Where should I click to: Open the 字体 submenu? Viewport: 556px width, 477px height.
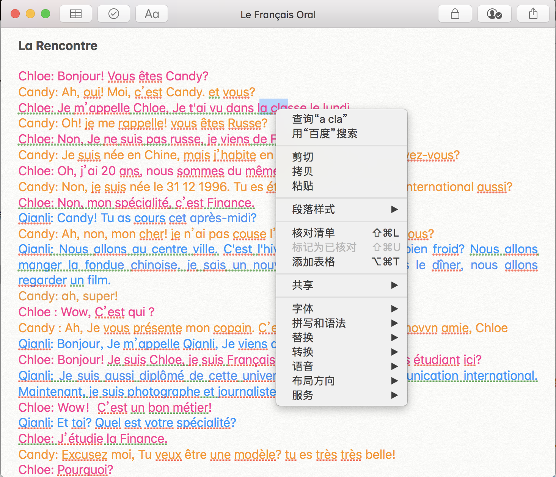(342, 309)
